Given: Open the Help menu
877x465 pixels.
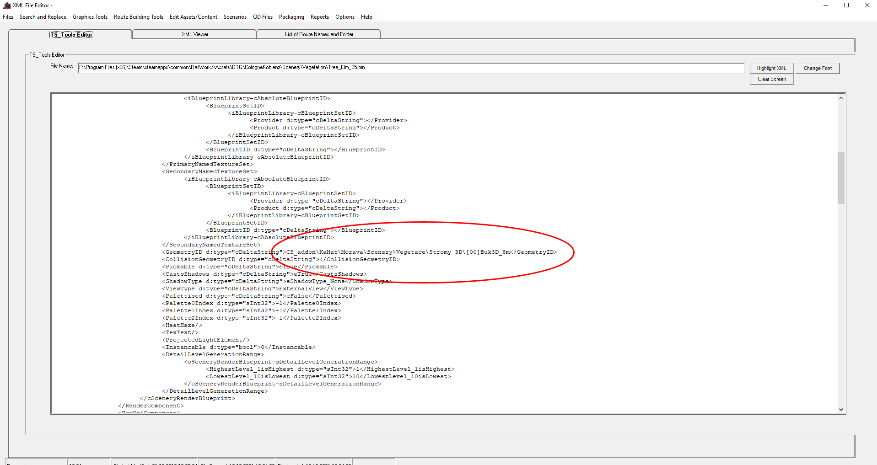Looking at the screenshot, I should coord(366,17).
